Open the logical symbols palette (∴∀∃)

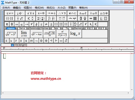62,13
